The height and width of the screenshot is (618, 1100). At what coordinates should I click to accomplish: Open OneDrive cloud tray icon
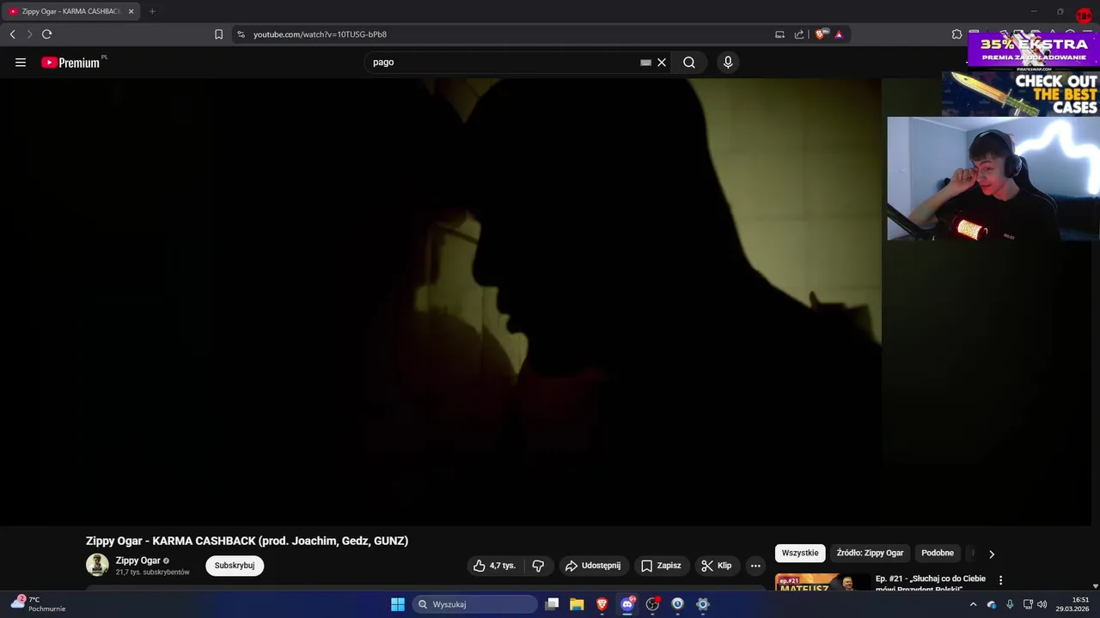pos(992,604)
